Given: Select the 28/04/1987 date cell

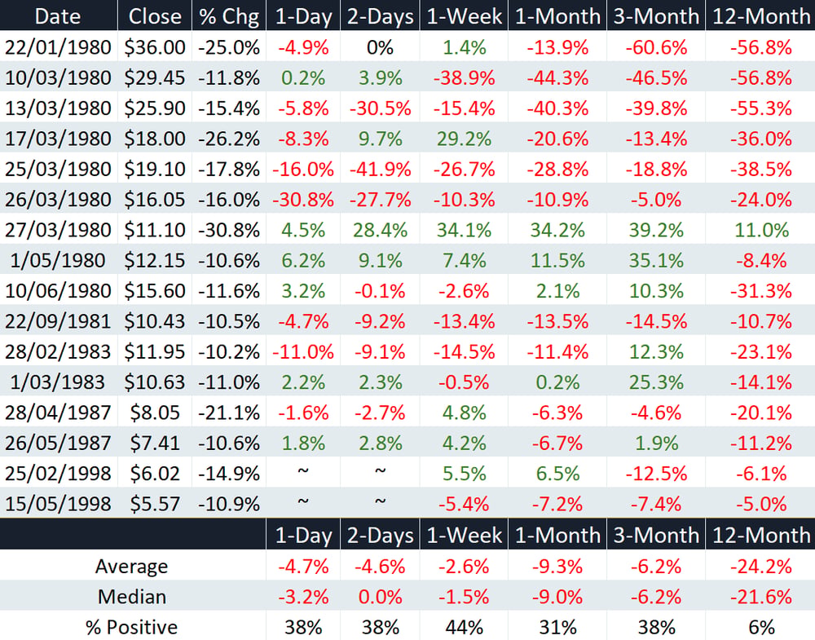Looking at the screenshot, I should 58,413.
